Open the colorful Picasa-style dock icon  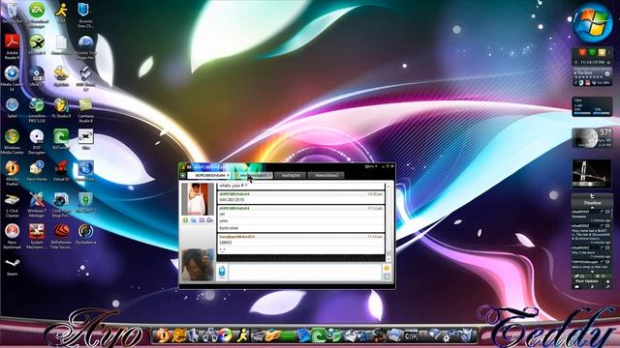(226, 335)
